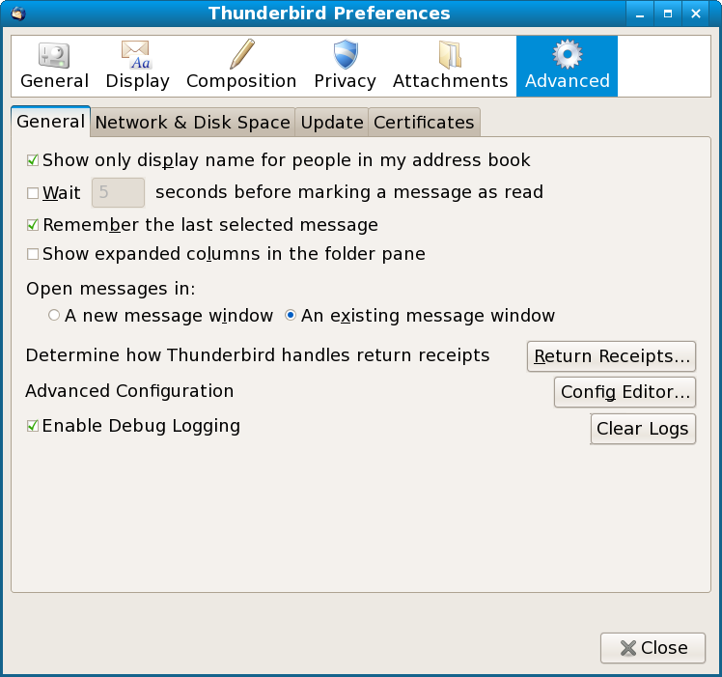Image resolution: width=722 pixels, height=677 pixels.
Task: Click 'Advanced Configuration' label text
Action: (129, 391)
